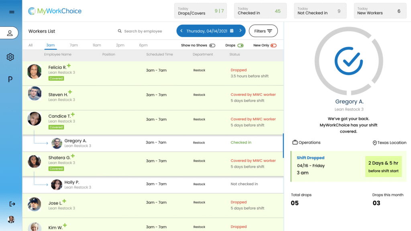Click the P icon in sidebar
The image size is (411, 231).
[10, 79]
